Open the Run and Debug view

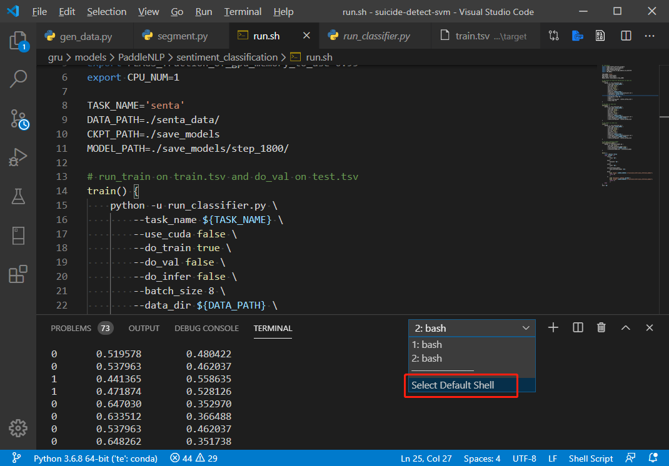pos(18,157)
